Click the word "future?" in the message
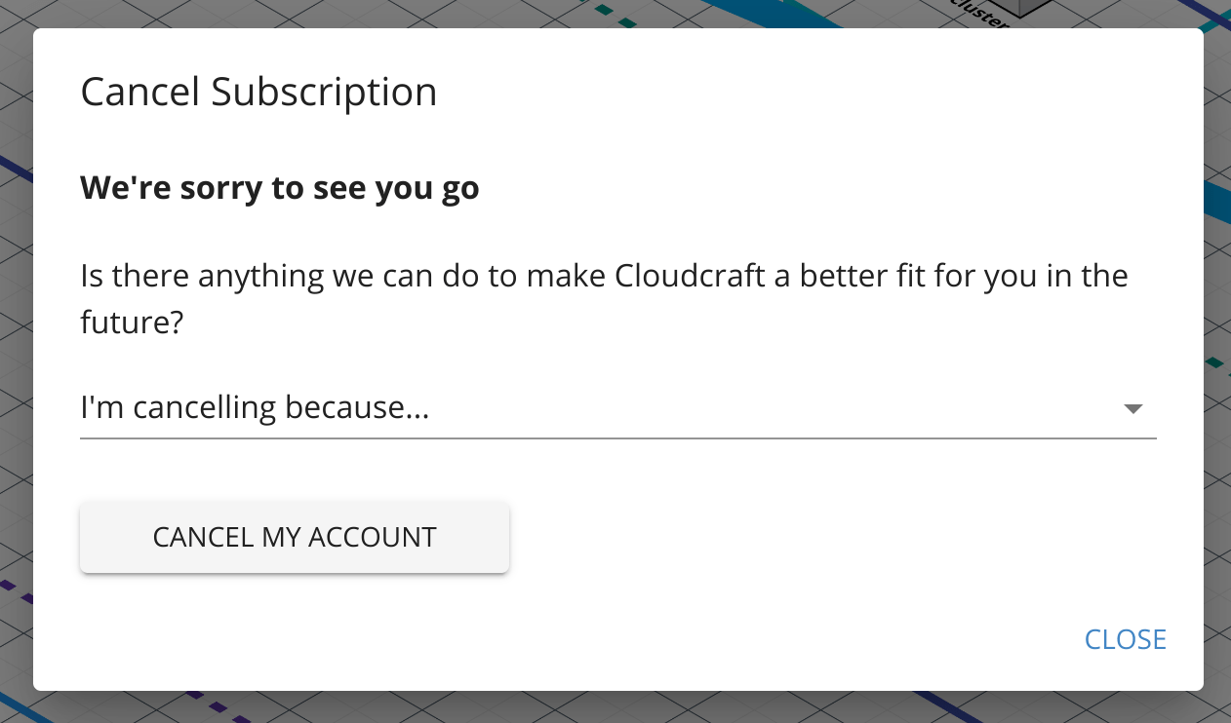Screen dimensions: 1231x723 pos(132,323)
